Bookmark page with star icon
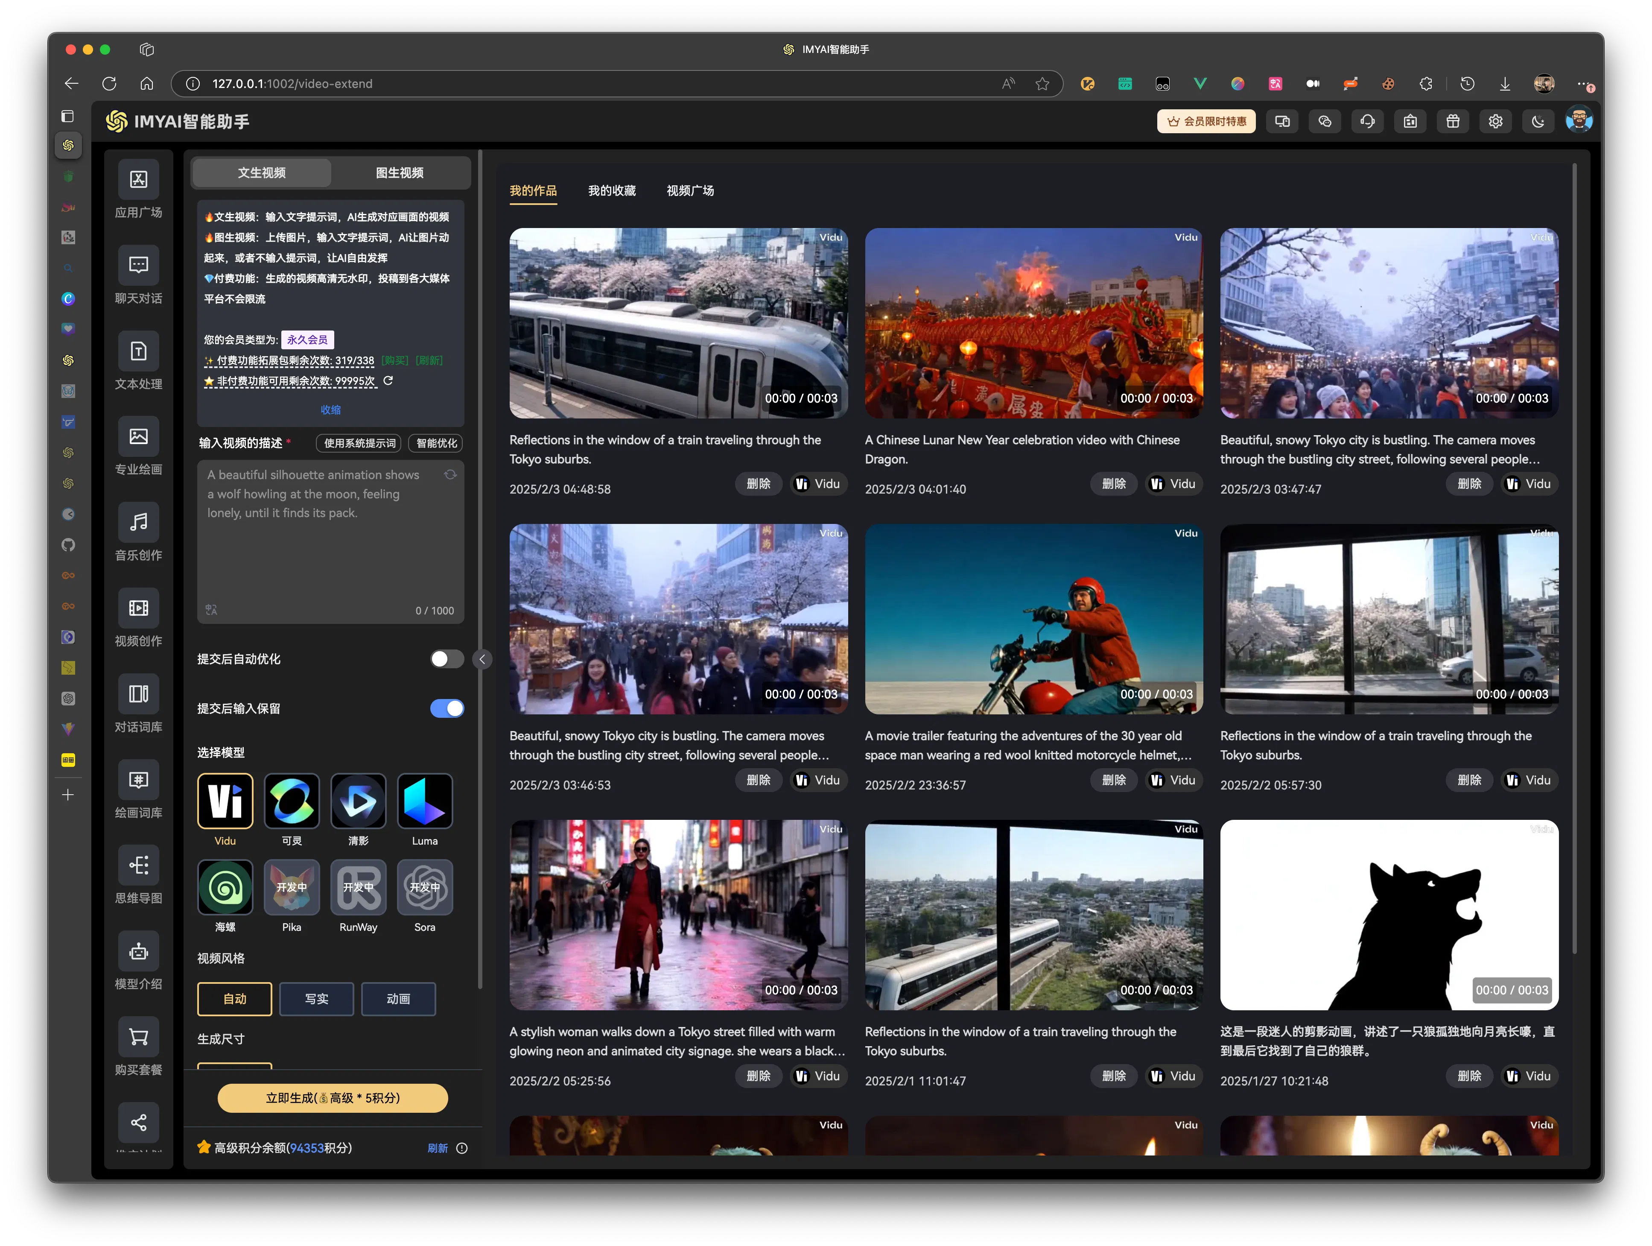Viewport: 1652px width, 1246px height. 1042,84
